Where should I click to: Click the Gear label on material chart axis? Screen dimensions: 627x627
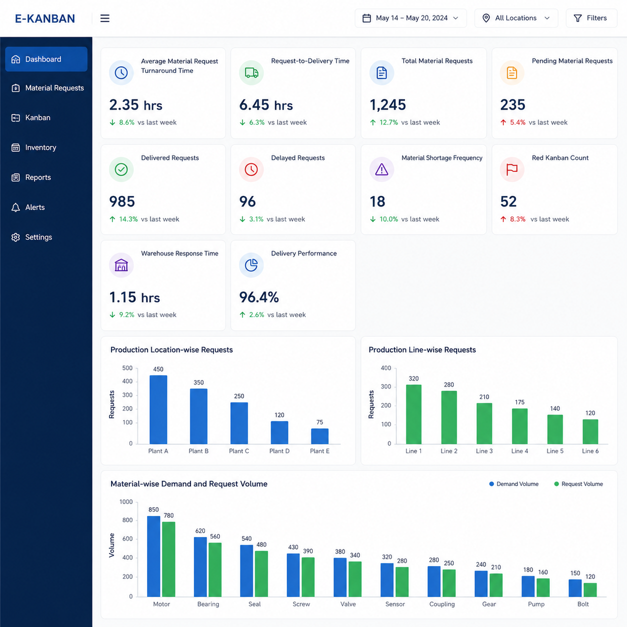click(489, 604)
